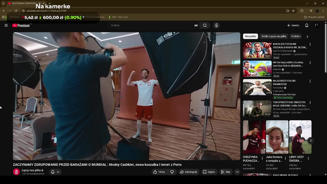Image resolution: width=327 pixels, height=184 pixels.
Task: Go to YouTube Premium home logo
Action: coord(21,25)
